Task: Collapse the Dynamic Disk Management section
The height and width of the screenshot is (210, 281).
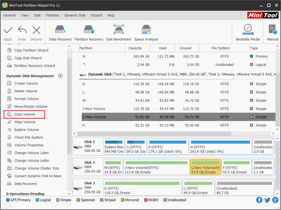Action: pyautogui.click(x=60, y=76)
